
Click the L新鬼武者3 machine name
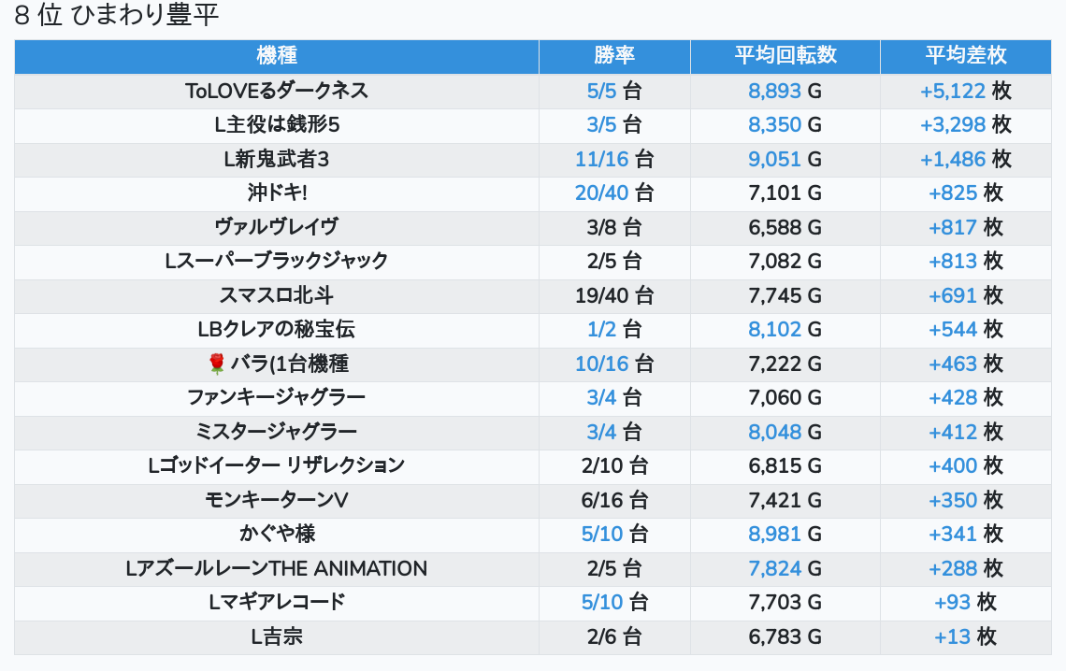(x=277, y=159)
